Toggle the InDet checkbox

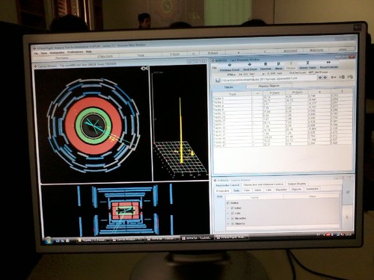233,208
